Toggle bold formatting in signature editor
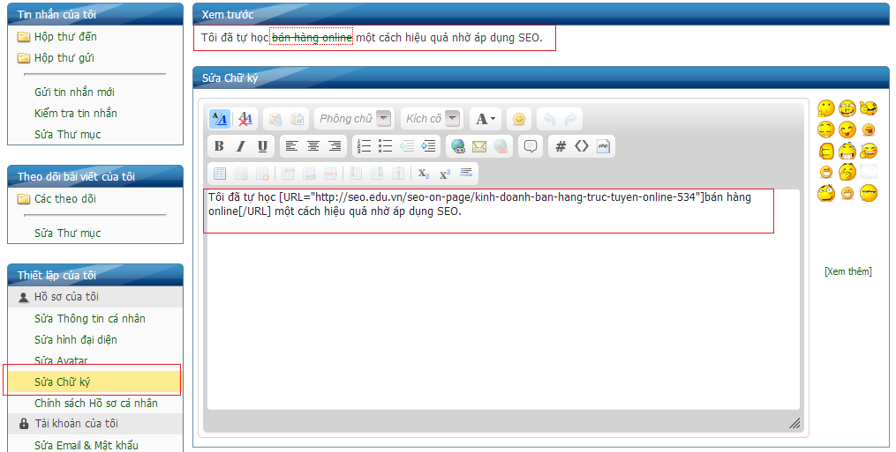The image size is (896, 452). click(x=219, y=146)
